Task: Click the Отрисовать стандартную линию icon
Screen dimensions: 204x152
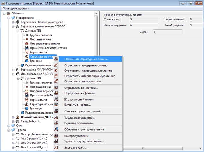Action: (x=56, y=65)
